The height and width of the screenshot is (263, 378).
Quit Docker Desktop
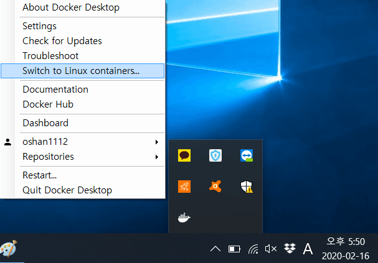(x=82, y=190)
